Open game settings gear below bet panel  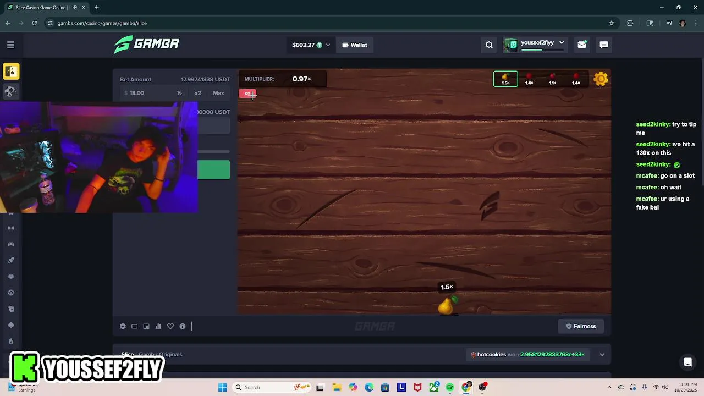point(123,326)
